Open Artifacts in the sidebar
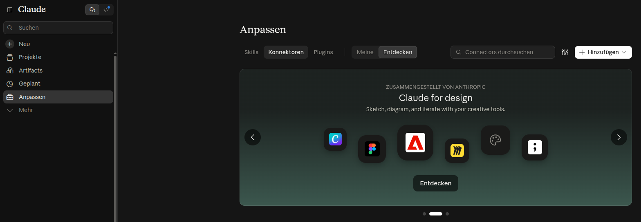Viewport: 641px width, 222px height. click(x=58, y=70)
